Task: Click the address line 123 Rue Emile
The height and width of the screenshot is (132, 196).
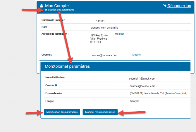Action: tap(99, 35)
